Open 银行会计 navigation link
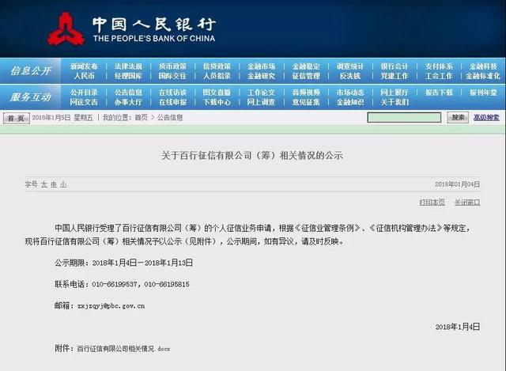The height and width of the screenshot is (371, 506). (395, 66)
